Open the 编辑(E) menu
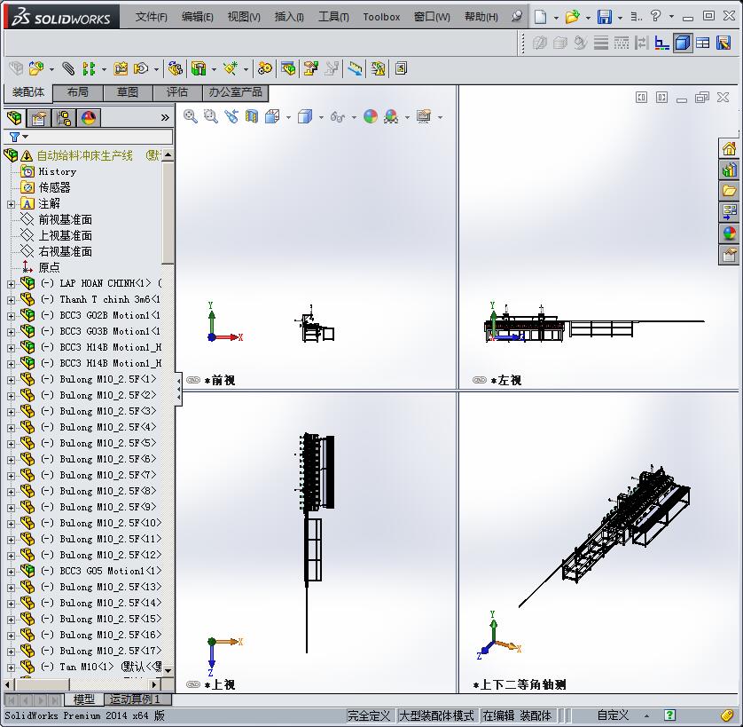This screenshot has width=743, height=727. (197, 17)
